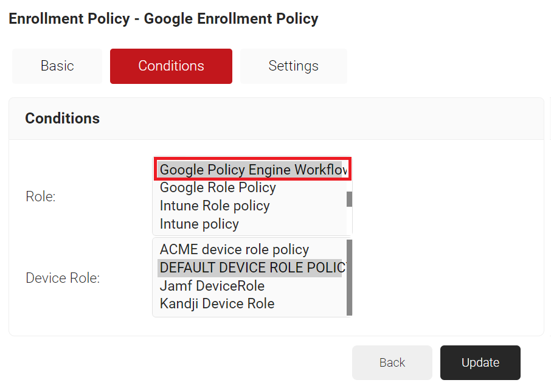Click the Enrollment Policy page title
The image size is (551, 391).
pyautogui.click(x=163, y=19)
